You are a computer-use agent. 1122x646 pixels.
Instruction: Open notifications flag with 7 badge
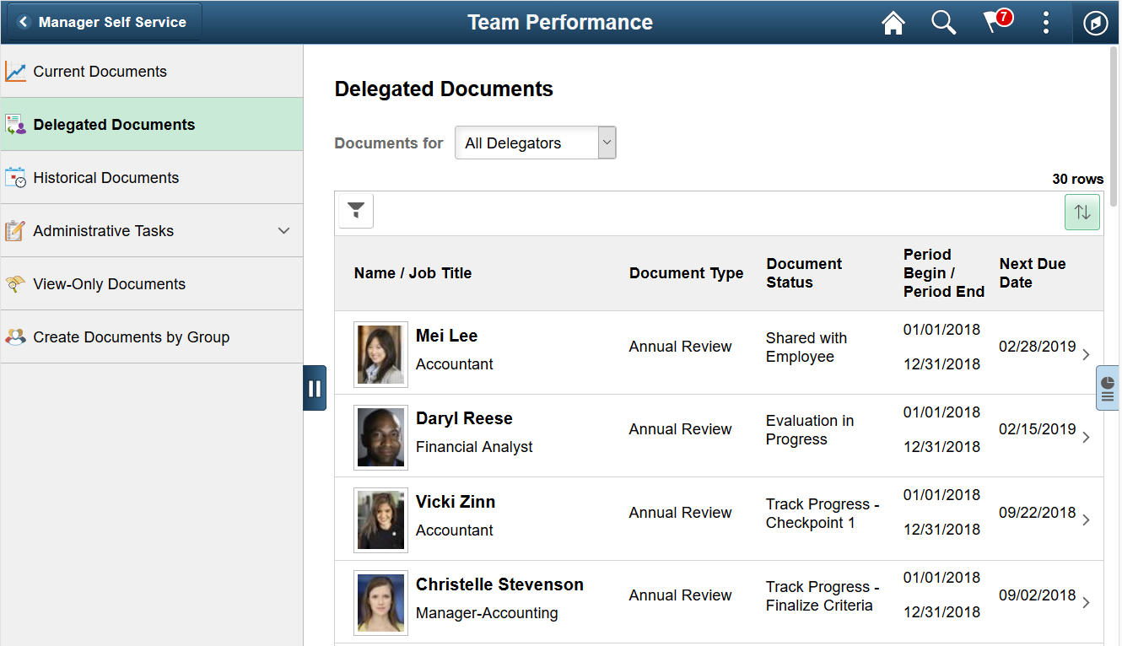point(997,22)
